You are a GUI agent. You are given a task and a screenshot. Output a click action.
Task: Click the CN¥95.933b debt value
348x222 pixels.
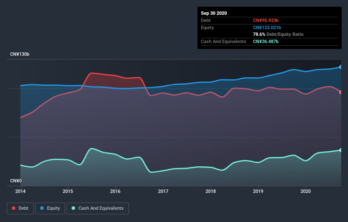pos(266,20)
